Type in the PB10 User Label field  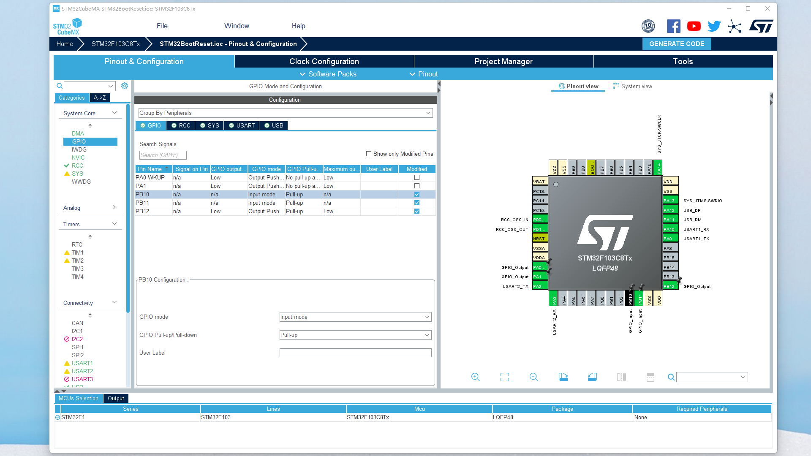click(355, 353)
